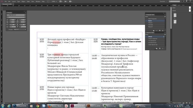Image resolution: width=193 pixels, height=108 pixels.
Task: Click the tracking icon in Character panel
Action: 17,22
